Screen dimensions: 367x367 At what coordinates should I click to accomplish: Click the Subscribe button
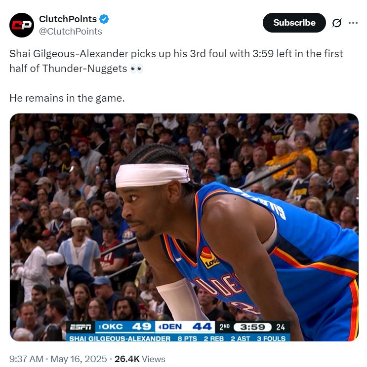coord(294,23)
